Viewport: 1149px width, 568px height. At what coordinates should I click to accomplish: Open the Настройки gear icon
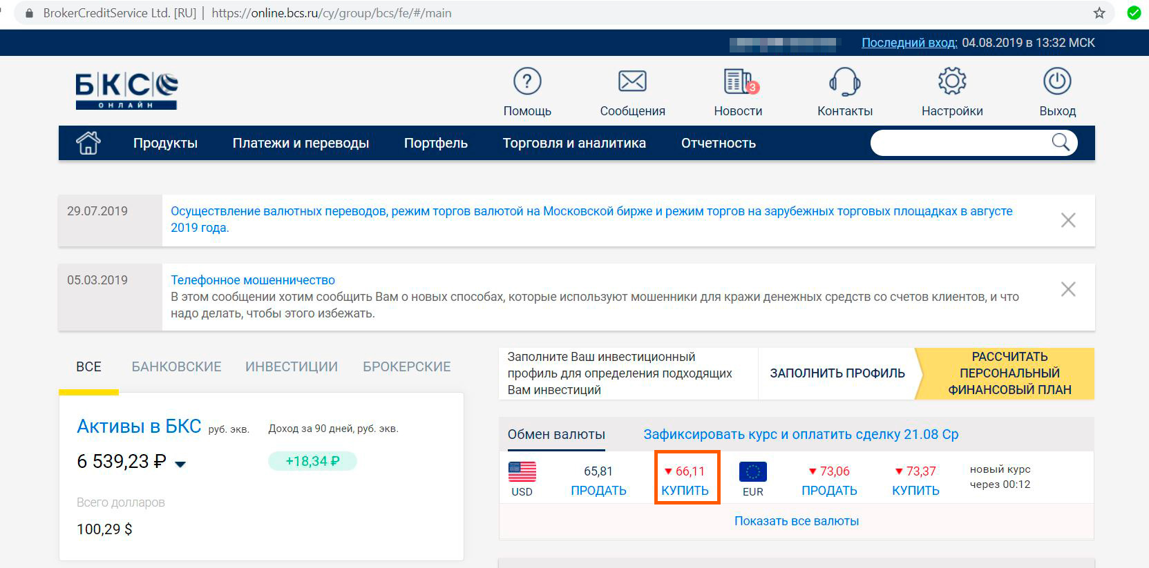(952, 81)
